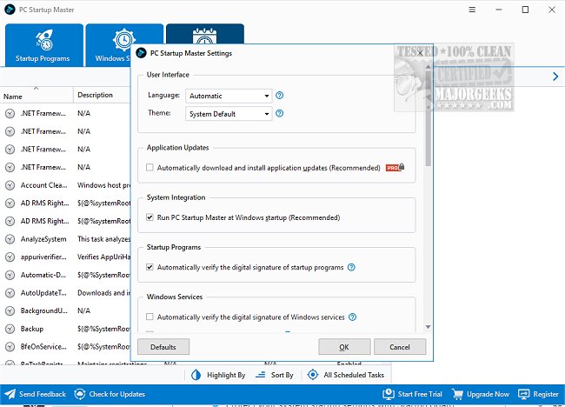The width and height of the screenshot is (565, 407).
Task: Click the Defaults button
Action: tap(163, 347)
